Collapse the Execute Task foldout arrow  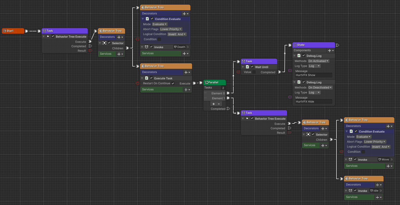tap(143, 78)
